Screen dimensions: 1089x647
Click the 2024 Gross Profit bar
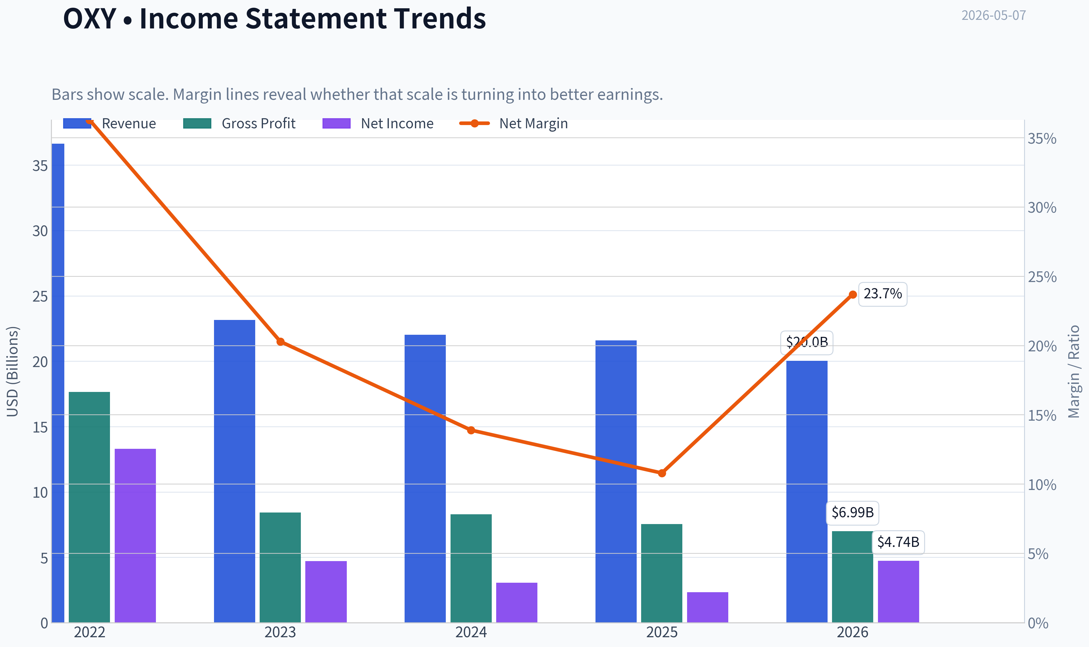(x=471, y=568)
